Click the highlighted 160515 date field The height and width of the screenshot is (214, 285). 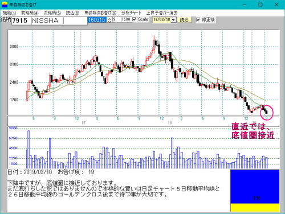click(97, 20)
